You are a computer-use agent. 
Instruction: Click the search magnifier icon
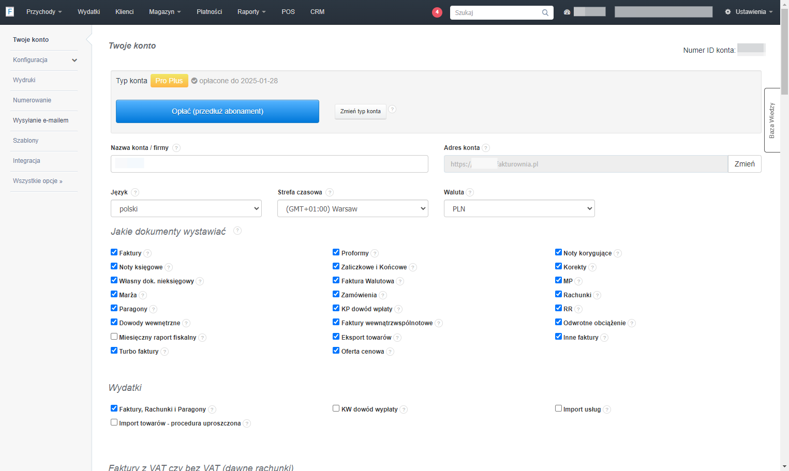point(545,12)
